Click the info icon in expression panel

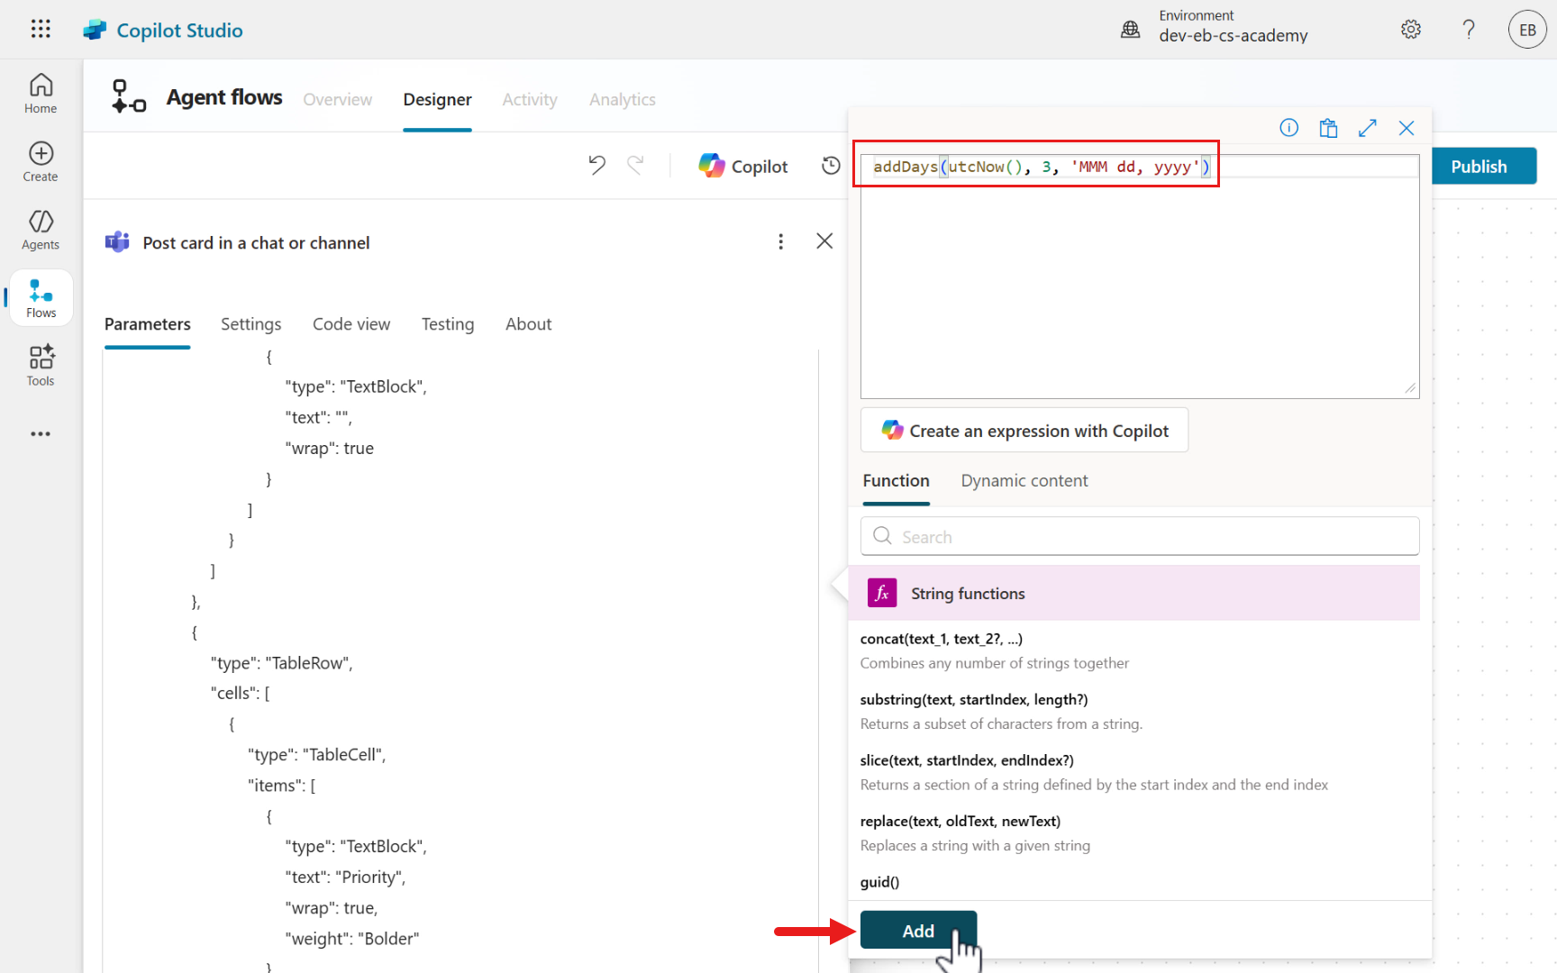click(x=1288, y=128)
